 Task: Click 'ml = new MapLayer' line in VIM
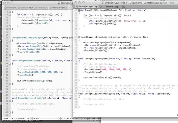coord(108,43)
